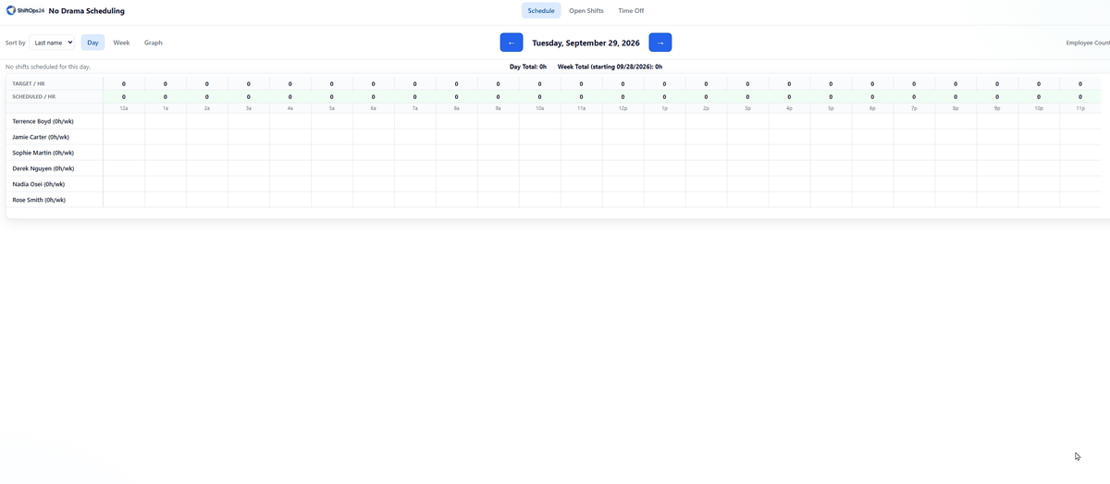Viewport: 1110px width, 484px height.
Task: Click the SCHEDULED / HR row label
Action: pos(33,96)
